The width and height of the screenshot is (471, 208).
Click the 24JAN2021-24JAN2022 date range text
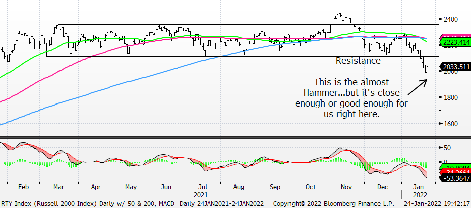(229, 204)
